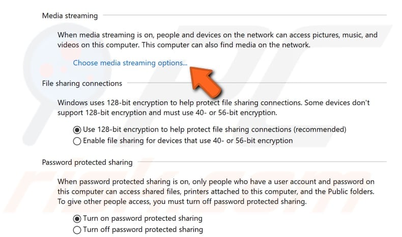Select the 40- or 56-bit encryption radio button
This screenshot has height=237, width=402.
point(77,141)
